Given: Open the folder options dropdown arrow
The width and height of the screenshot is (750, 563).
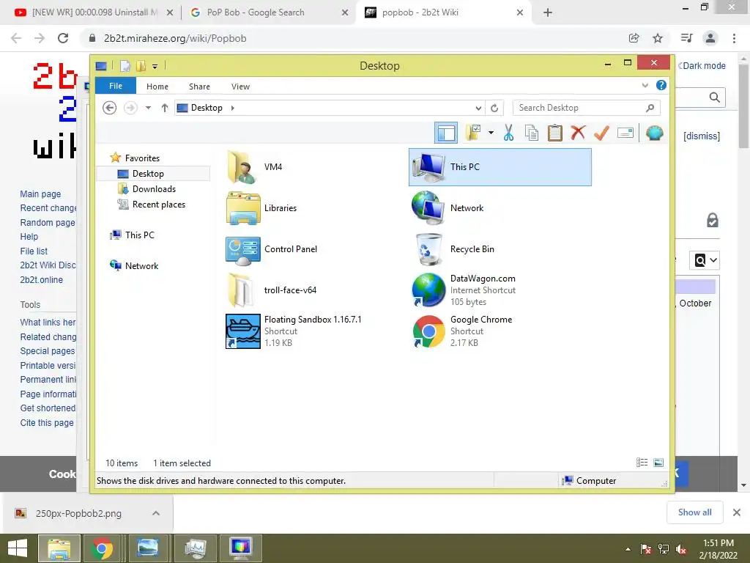Looking at the screenshot, I should pyautogui.click(x=491, y=133).
